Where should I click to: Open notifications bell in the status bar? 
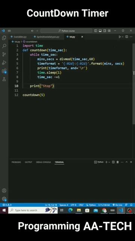131,205
